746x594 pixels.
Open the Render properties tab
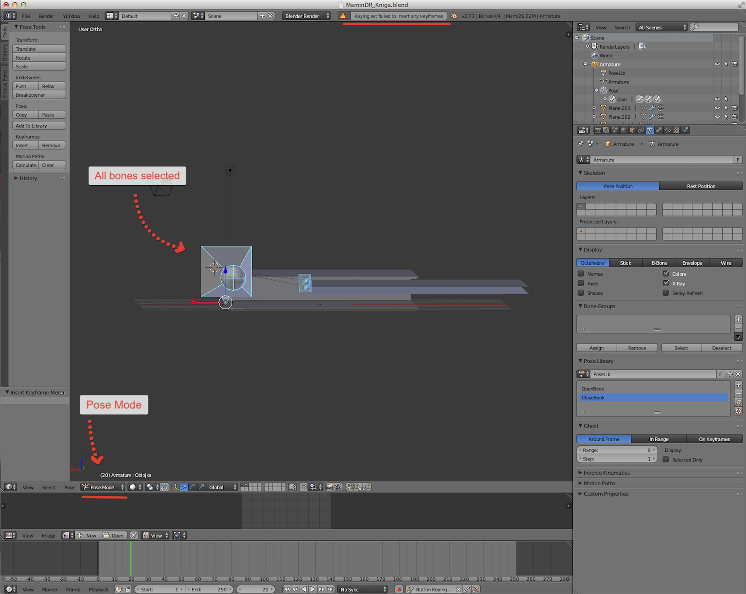click(x=598, y=130)
